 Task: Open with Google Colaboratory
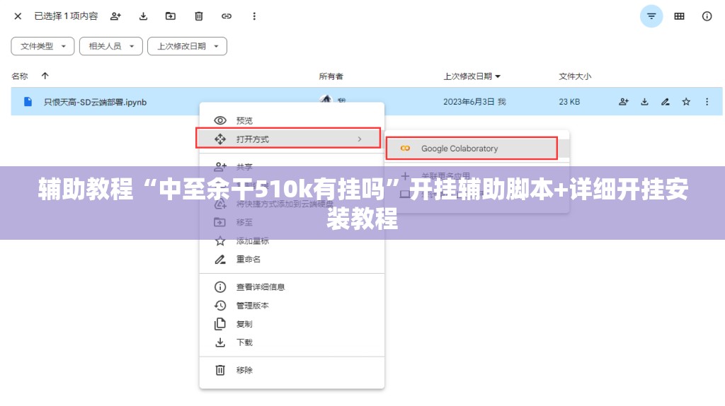click(x=471, y=149)
